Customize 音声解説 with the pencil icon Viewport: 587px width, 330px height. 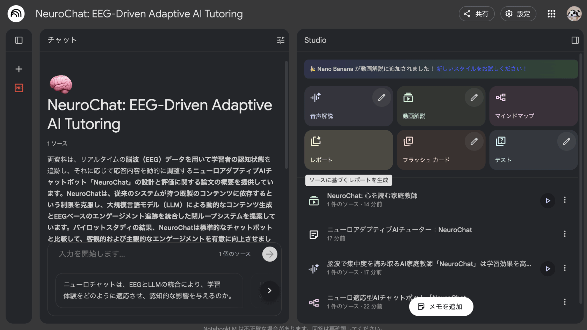382,97
